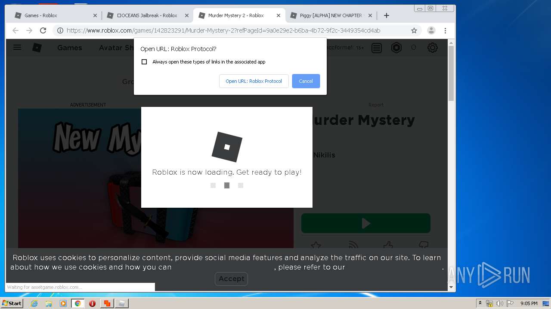This screenshot has width=551, height=309.
Task: Open the network status tray icon
Action: 489,303
